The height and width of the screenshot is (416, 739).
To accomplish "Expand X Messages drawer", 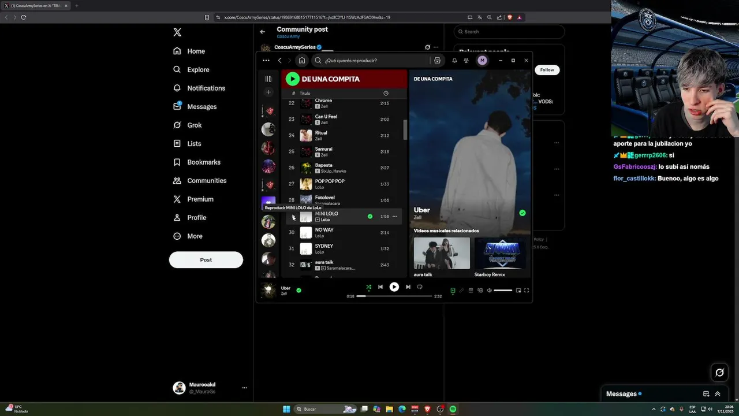I will [718, 394].
